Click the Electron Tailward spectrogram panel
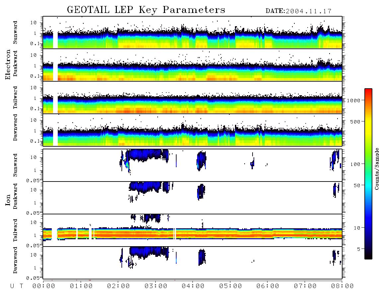 pos(192,98)
